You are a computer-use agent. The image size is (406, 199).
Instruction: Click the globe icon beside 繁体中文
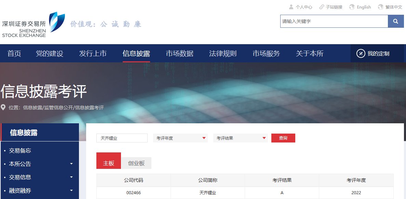point(381,7)
